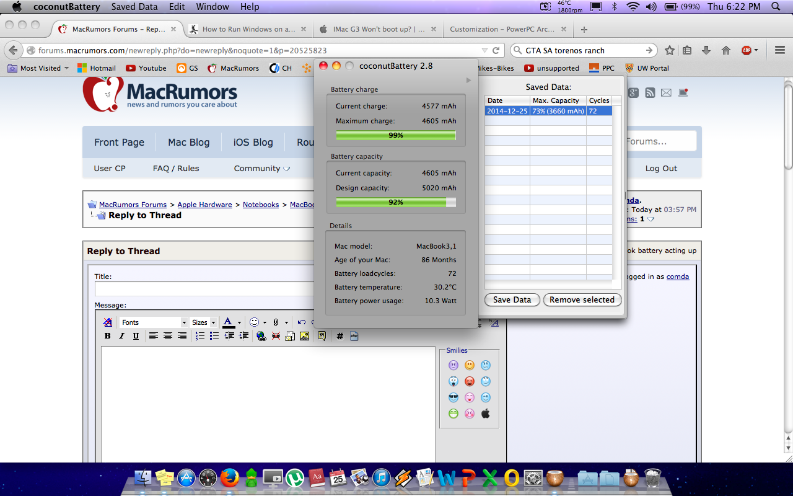The height and width of the screenshot is (496, 793).
Task: Go to the Firefox home page icon
Action: 726,51
